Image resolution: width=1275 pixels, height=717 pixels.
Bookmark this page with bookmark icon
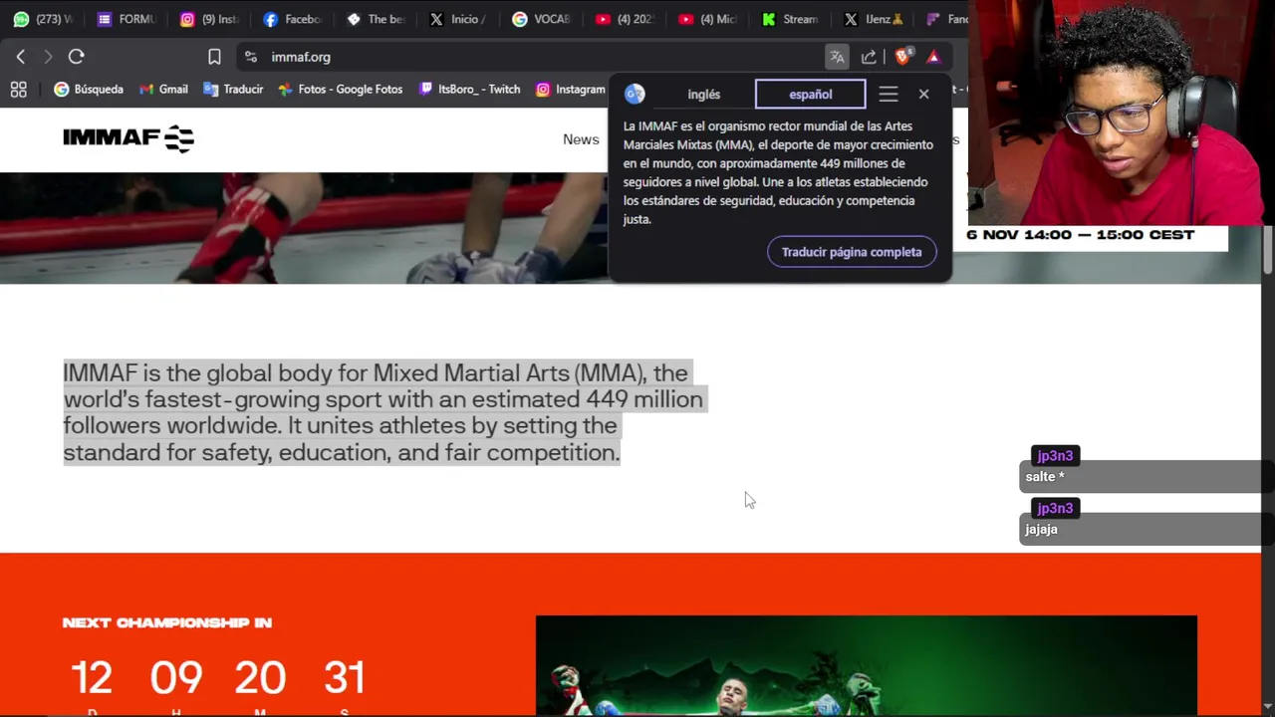click(x=214, y=57)
